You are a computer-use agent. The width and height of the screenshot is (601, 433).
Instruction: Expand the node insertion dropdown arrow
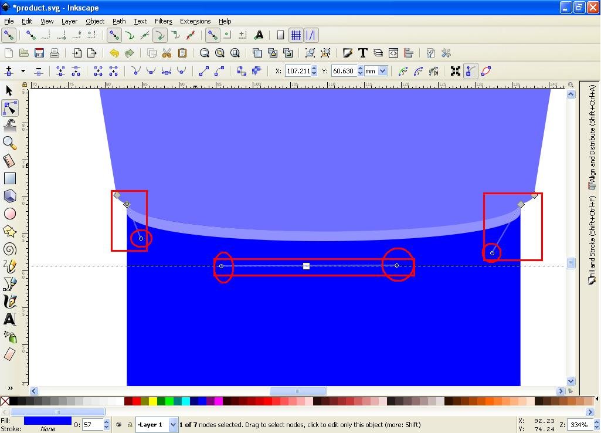tap(23, 71)
